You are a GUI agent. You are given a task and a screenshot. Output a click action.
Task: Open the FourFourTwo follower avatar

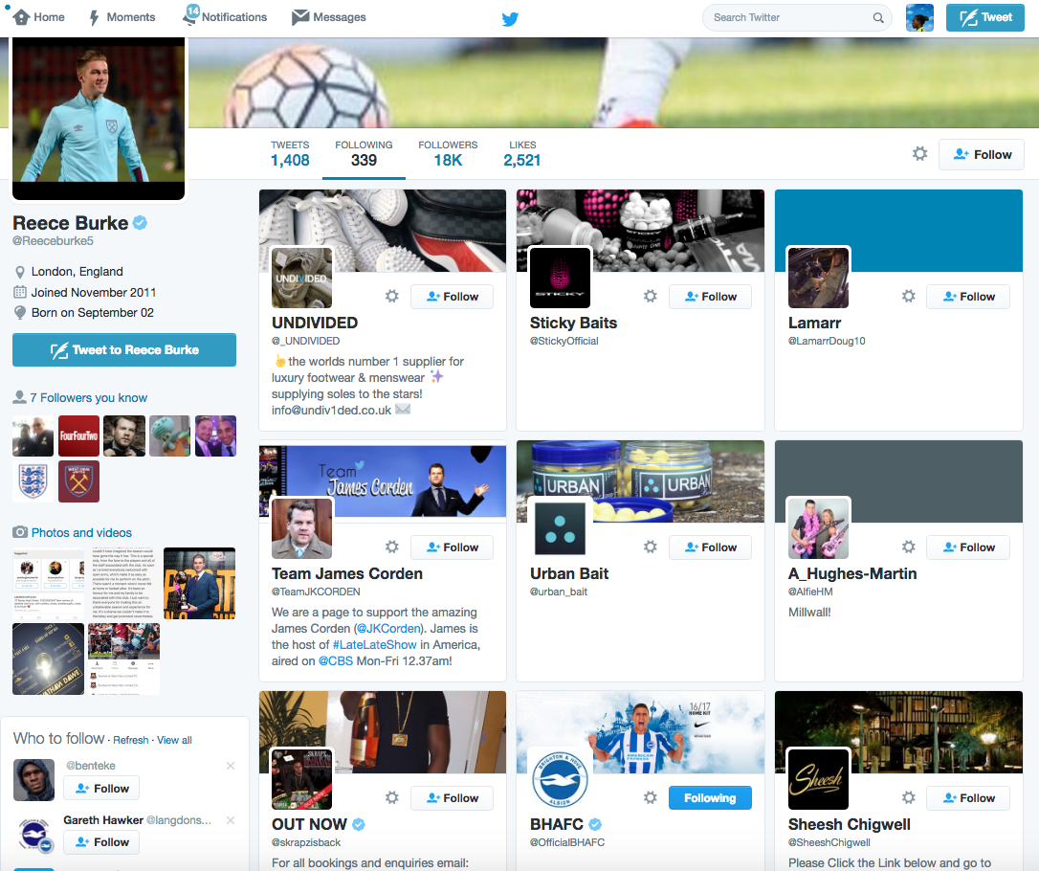coord(78,436)
